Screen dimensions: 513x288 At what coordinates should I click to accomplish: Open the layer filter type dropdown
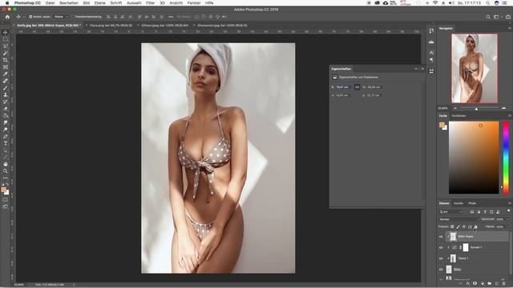coord(451,212)
